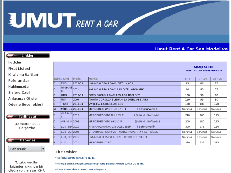Click the Haberler panel header
Viewport: 231px width, 173px height.
(28, 140)
